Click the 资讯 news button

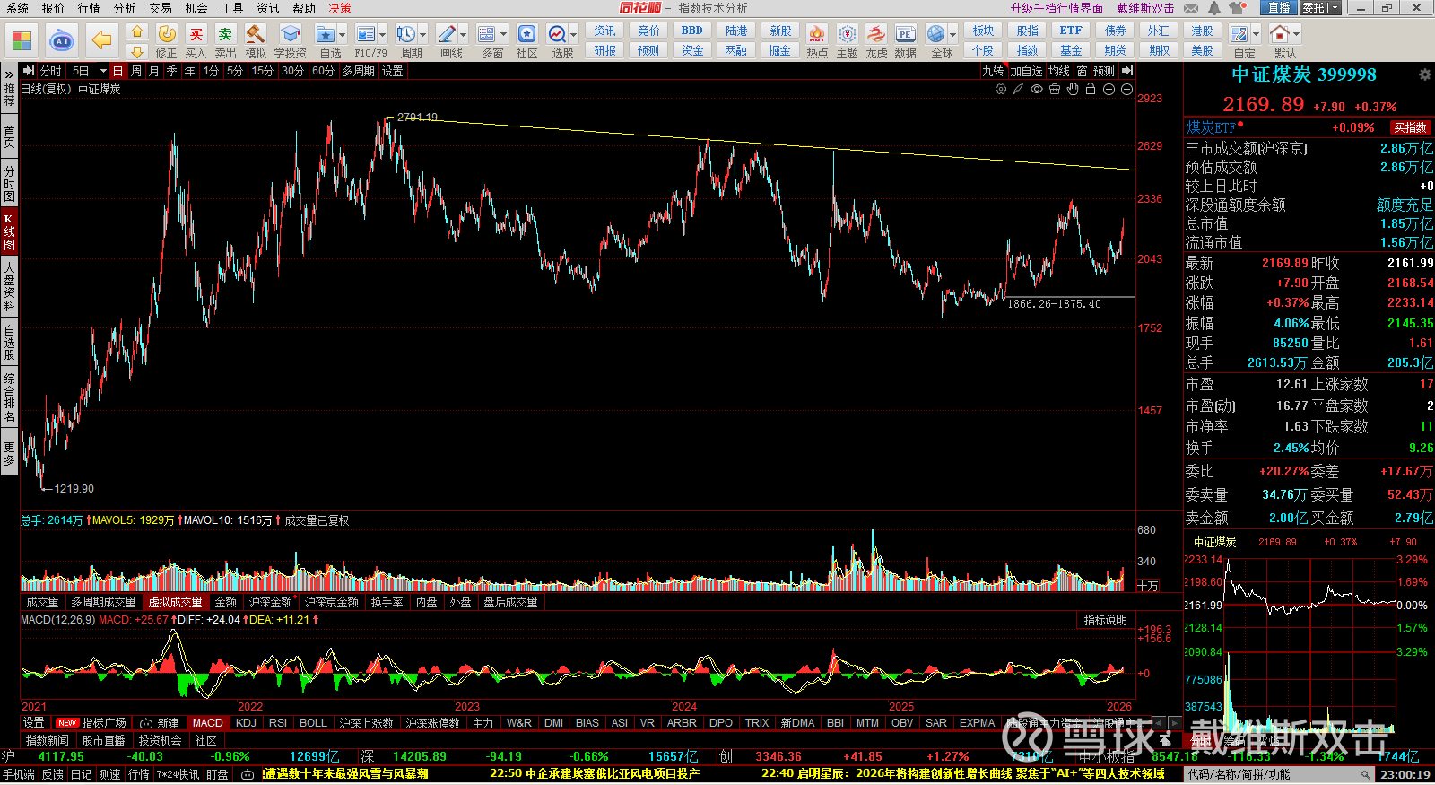[604, 31]
